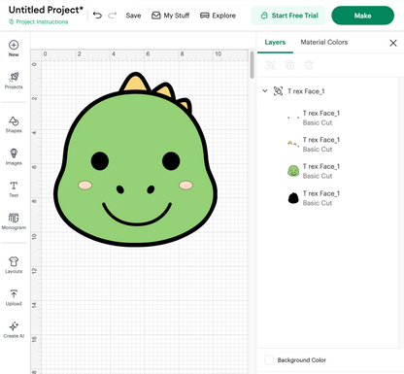This screenshot has height=374, width=404.
Task: Switch to the Material Colors tab
Action: pyautogui.click(x=324, y=42)
